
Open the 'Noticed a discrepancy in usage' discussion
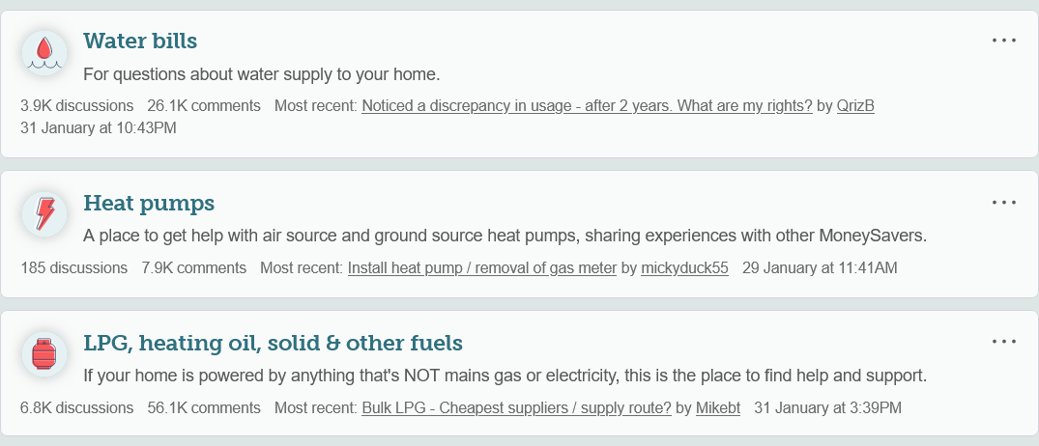point(587,106)
